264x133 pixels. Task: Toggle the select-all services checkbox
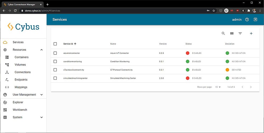pos(55,44)
